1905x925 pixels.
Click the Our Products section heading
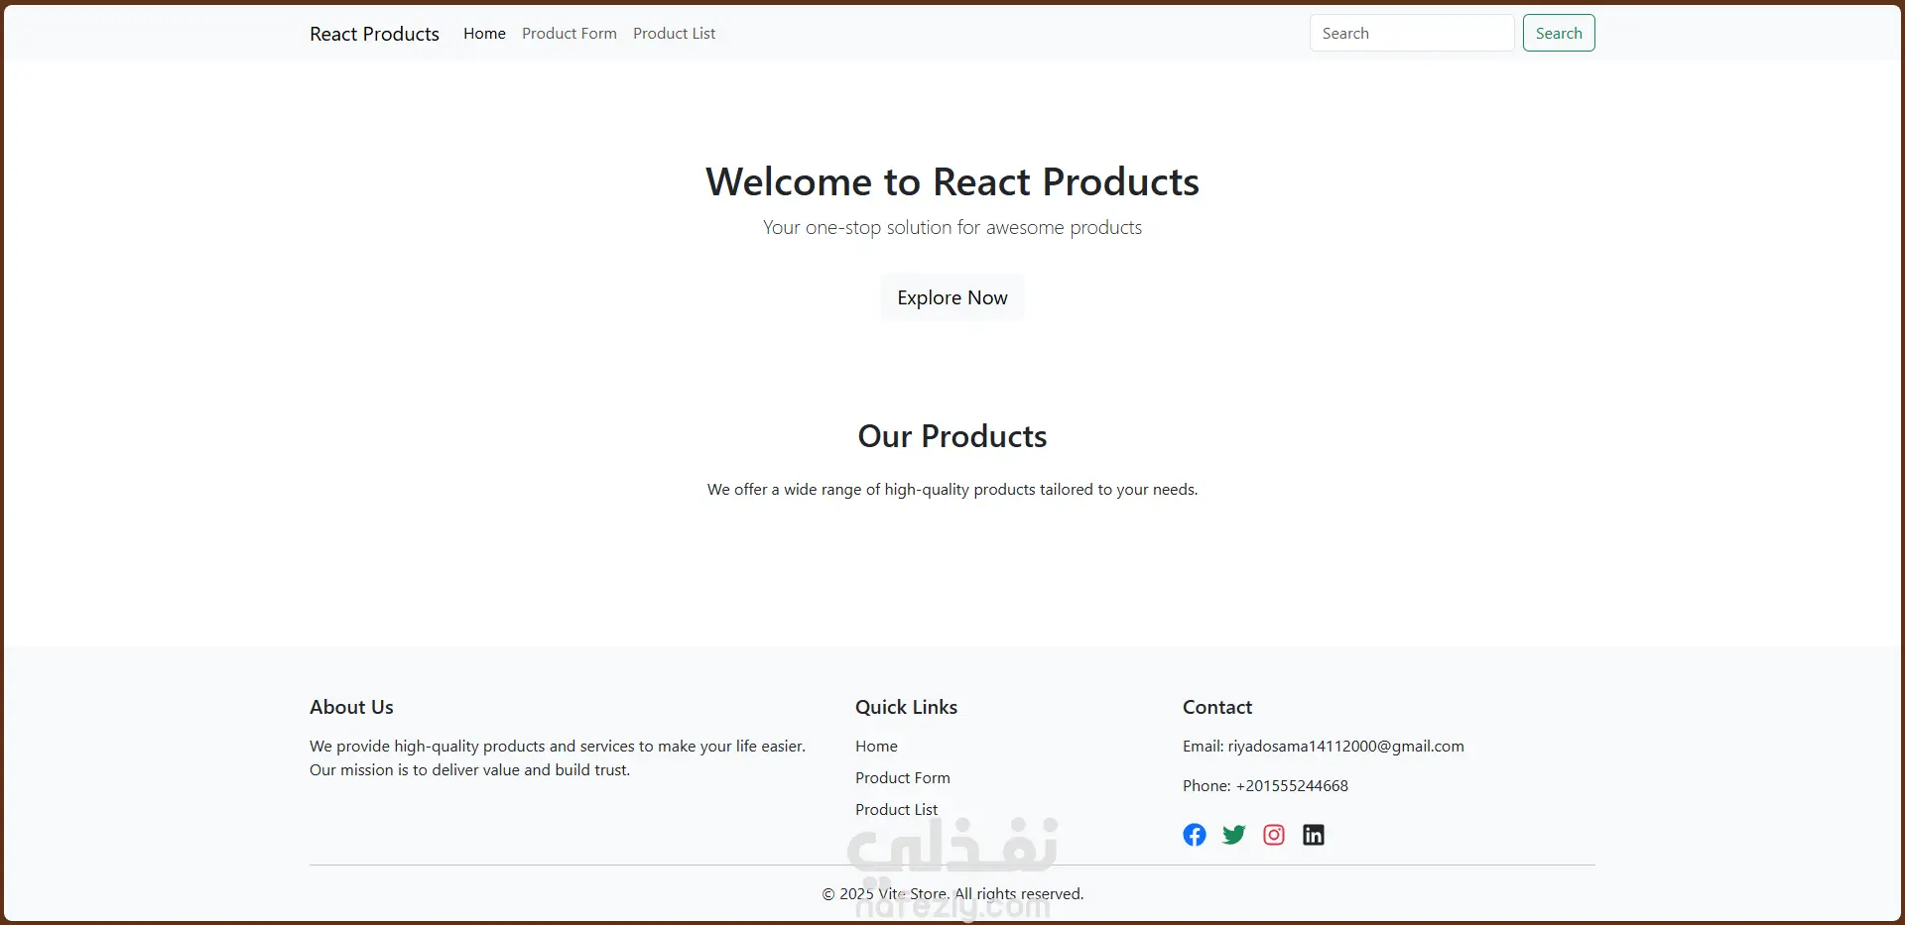point(952,436)
